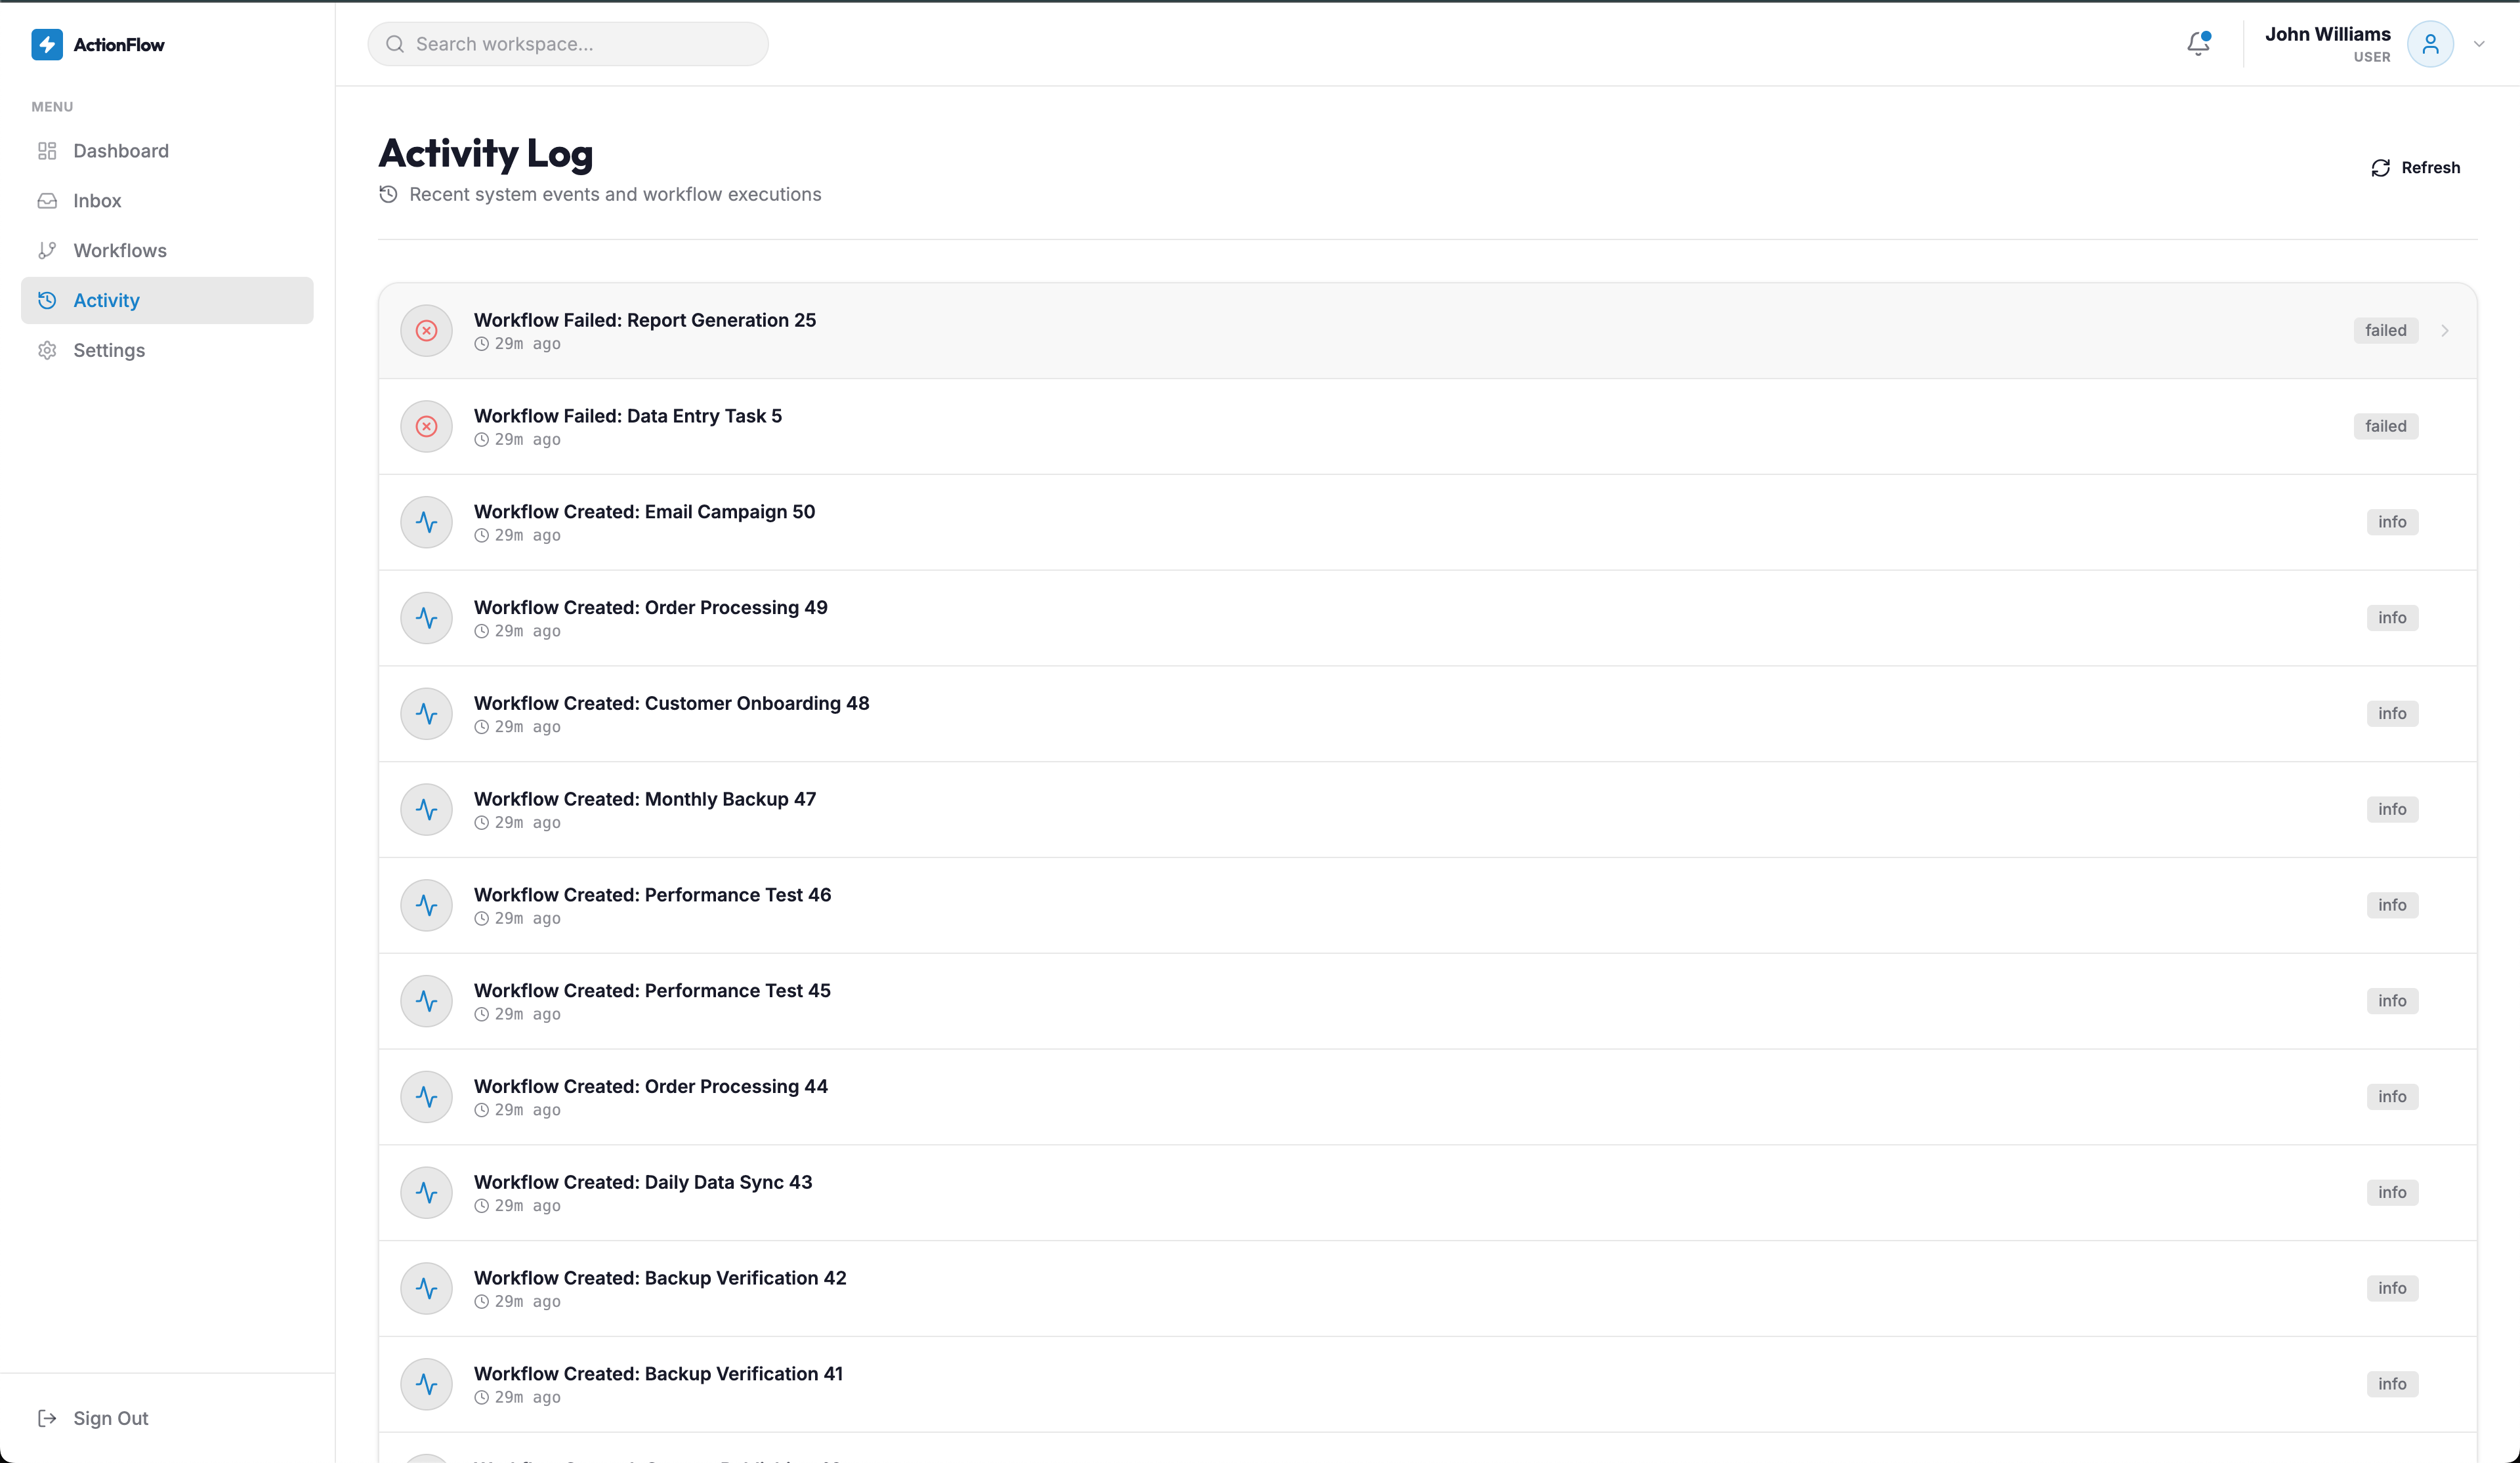The image size is (2520, 1463).
Task: Click the search magnifier in the workspace search bar
Action: [x=395, y=44]
